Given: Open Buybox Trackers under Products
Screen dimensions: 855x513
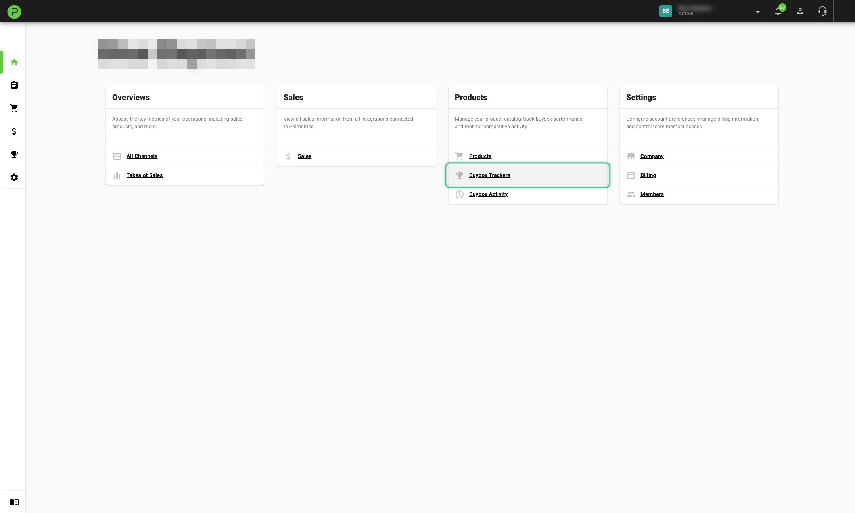Looking at the screenshot, I should [489, 175].
